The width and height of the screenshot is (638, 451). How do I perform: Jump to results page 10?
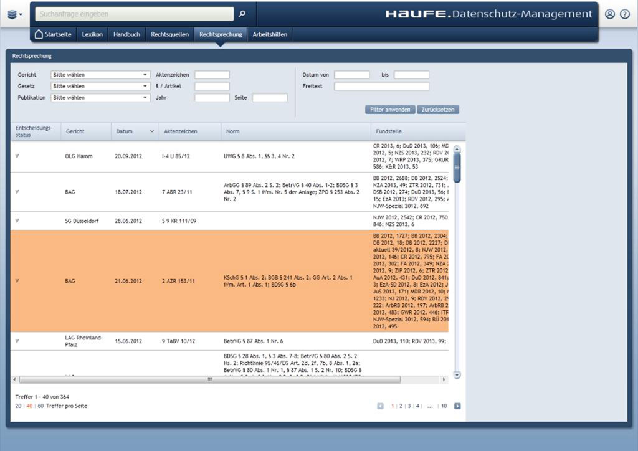point(444,406)
